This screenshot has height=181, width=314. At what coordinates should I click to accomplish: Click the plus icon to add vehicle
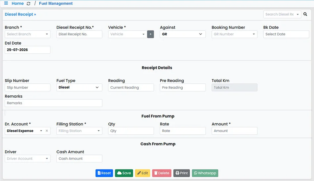point(151,34)
